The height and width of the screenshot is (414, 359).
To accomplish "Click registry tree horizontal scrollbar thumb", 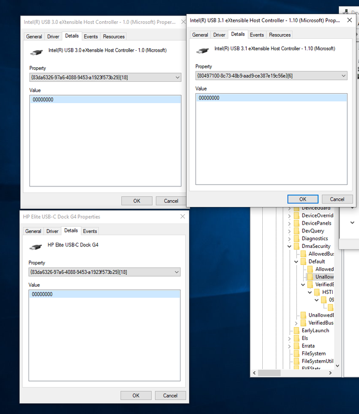I will tap(269, 373).
